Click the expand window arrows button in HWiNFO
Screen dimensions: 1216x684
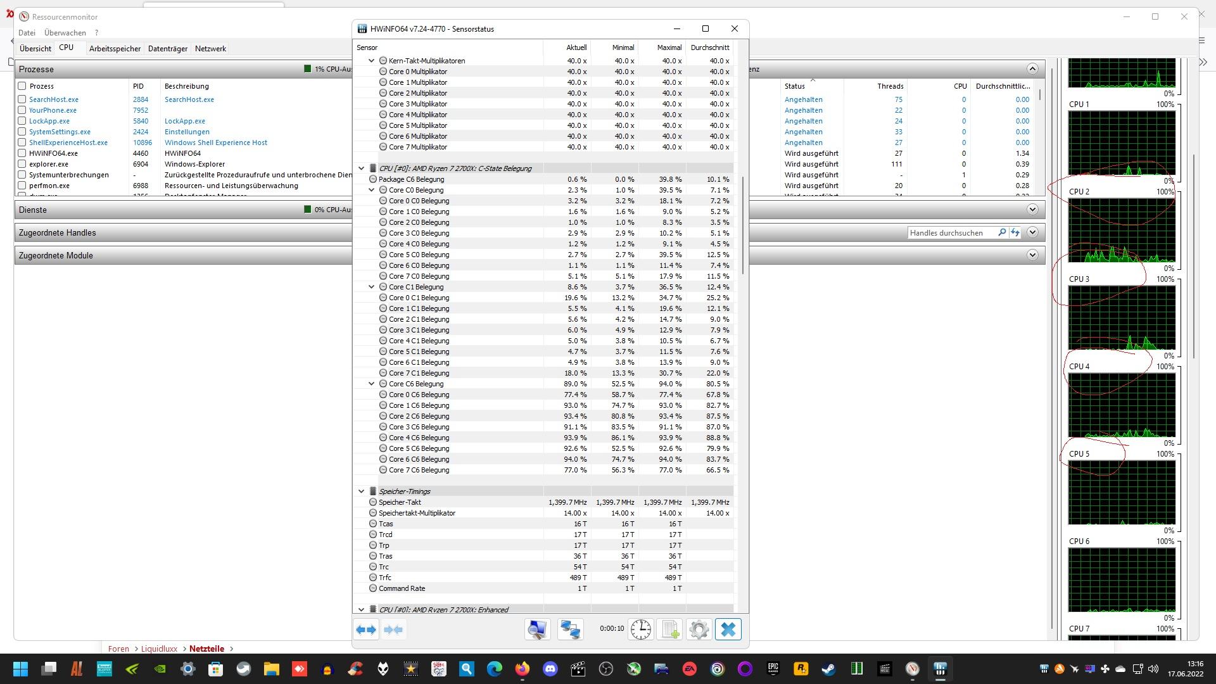tap(366, 630)
